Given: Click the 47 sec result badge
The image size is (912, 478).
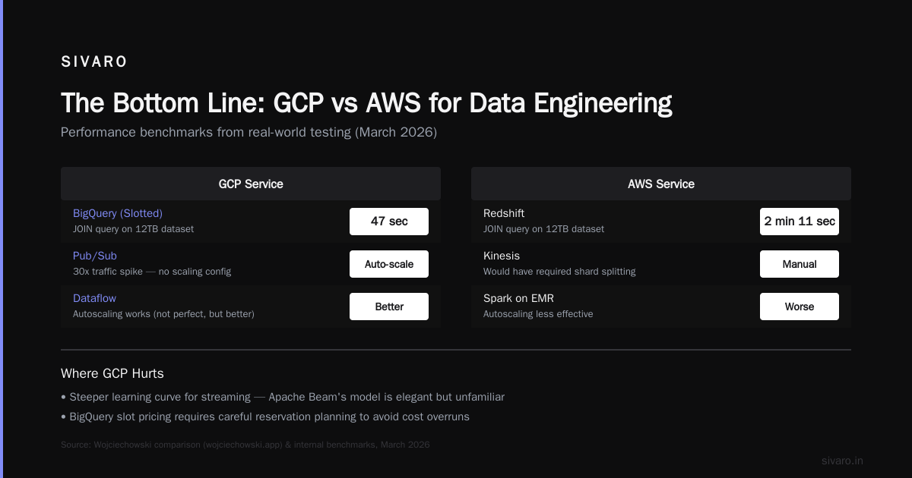Looking at the screenshot, I should coord(389,222).
